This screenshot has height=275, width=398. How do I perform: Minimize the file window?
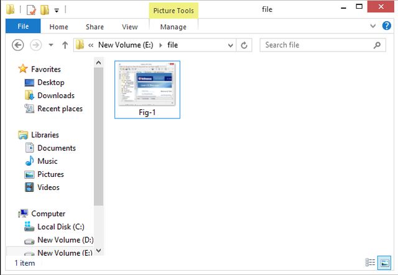click(343, 7)
